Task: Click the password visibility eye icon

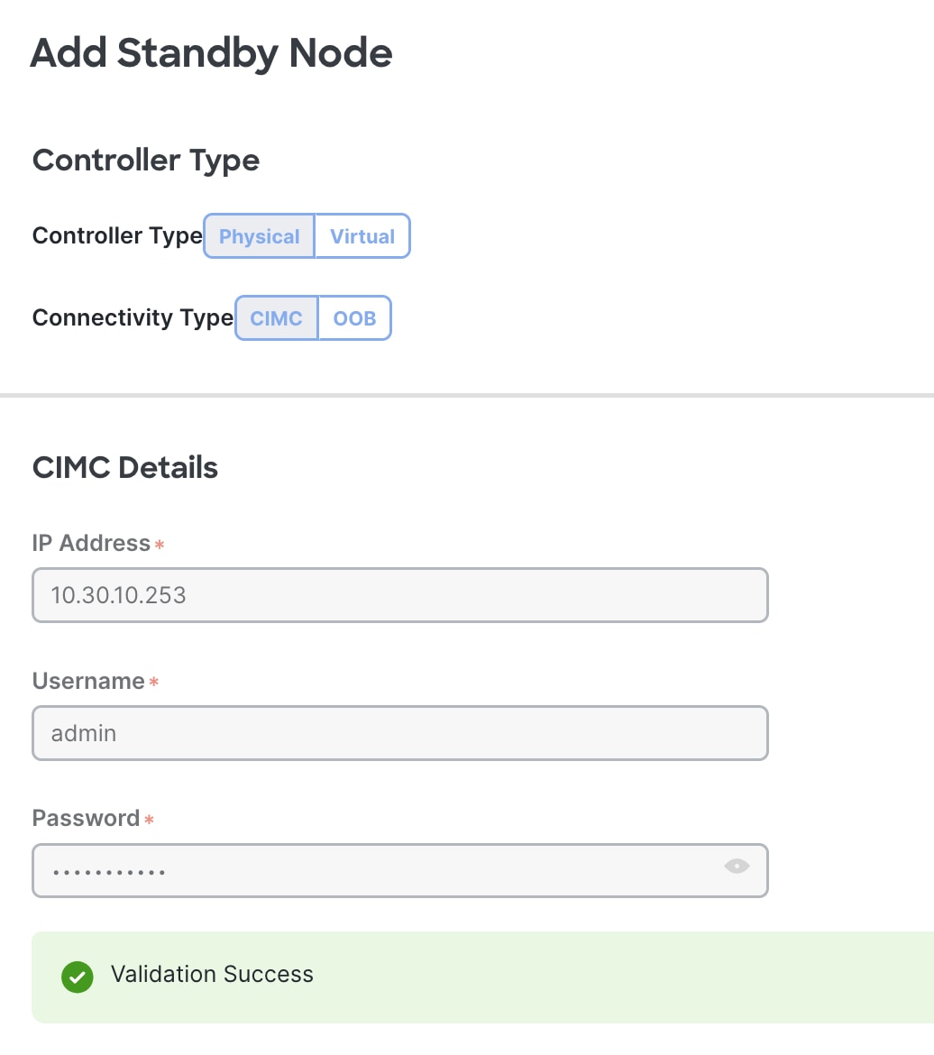Action: click(737, 867)
